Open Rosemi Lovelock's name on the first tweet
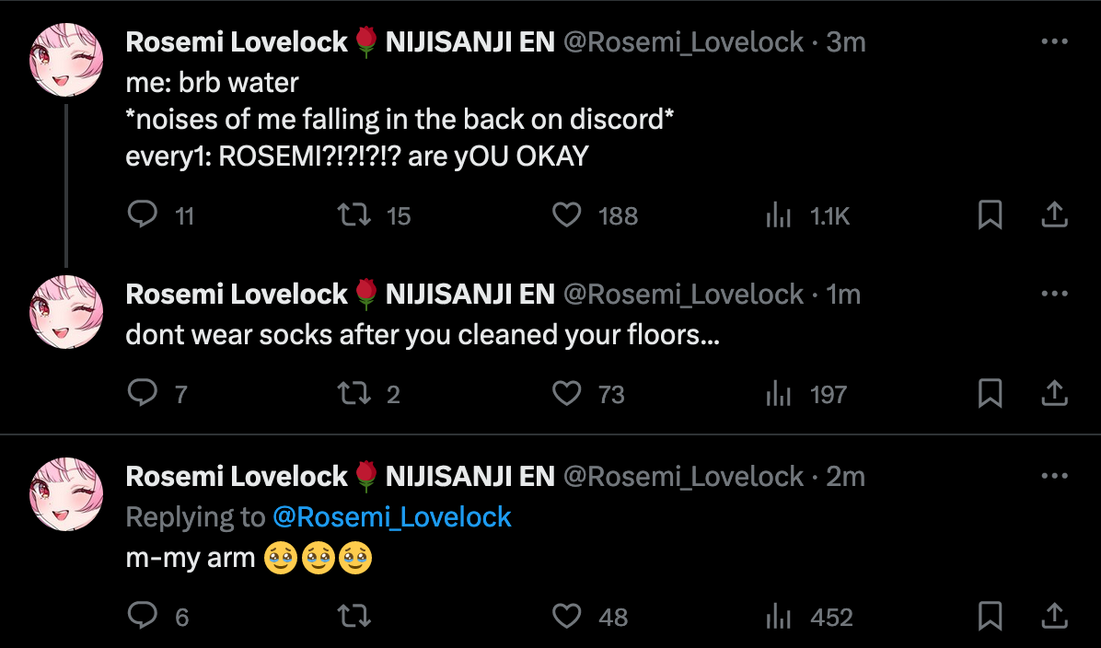The image size is (1101, 648). pyautogui.click(x=237, y=42)
